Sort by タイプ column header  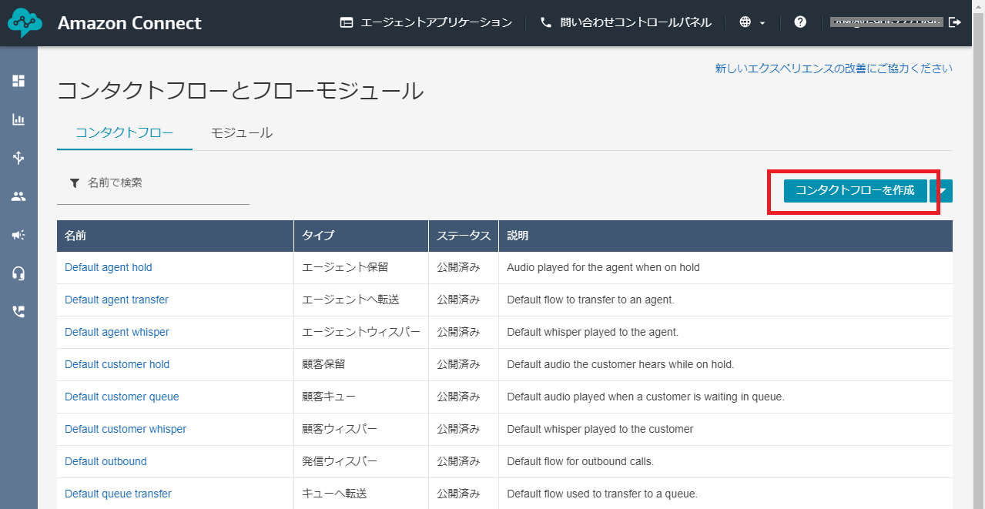(361, 236)
